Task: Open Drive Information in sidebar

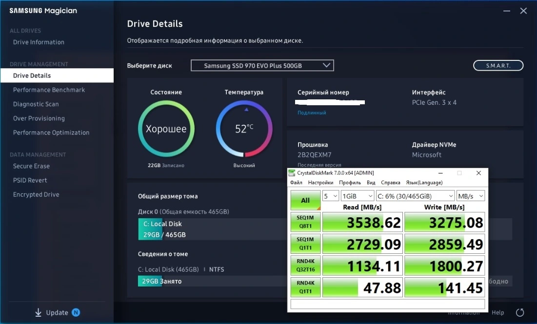Action: pos(39,42)
